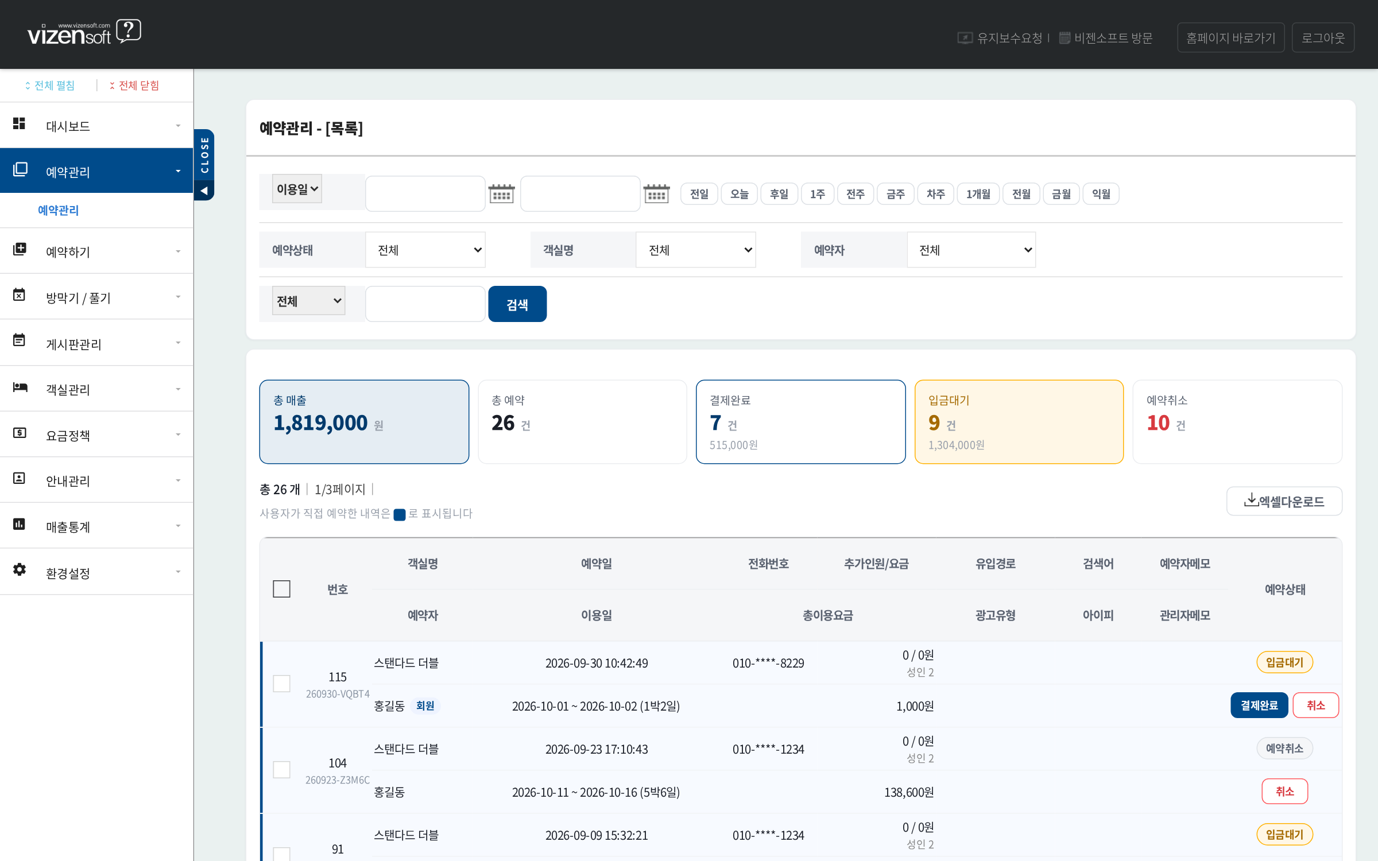Click 결제완료 button for reservation 115
The width and height of the screenshot is (1378, 861).
pyautogui.click(x=1259, y=705)
